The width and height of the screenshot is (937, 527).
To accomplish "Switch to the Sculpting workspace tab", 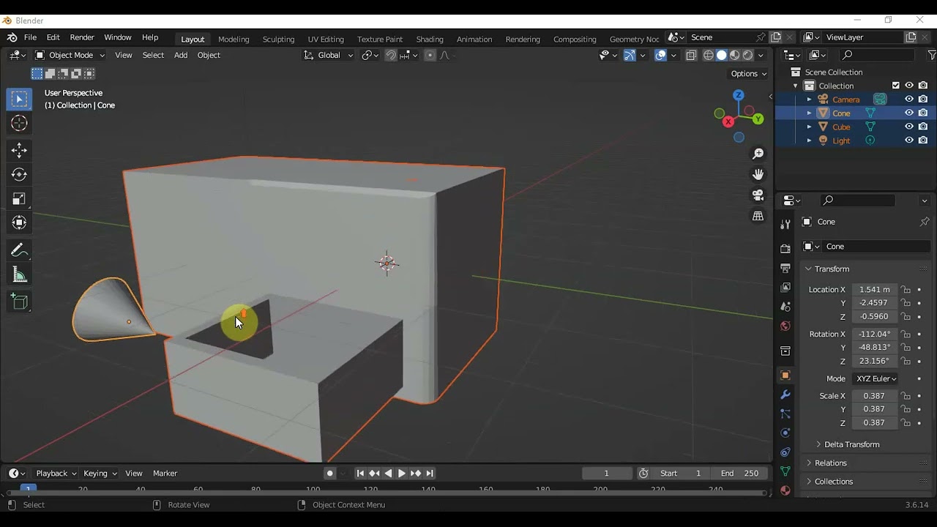I will point(278,39).
